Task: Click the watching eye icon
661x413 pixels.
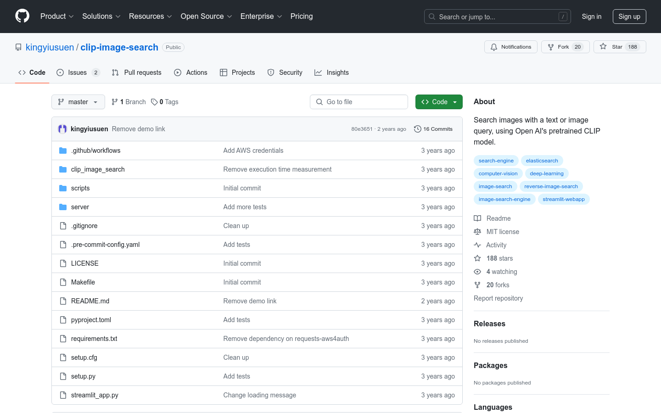Action: point(477,272)
